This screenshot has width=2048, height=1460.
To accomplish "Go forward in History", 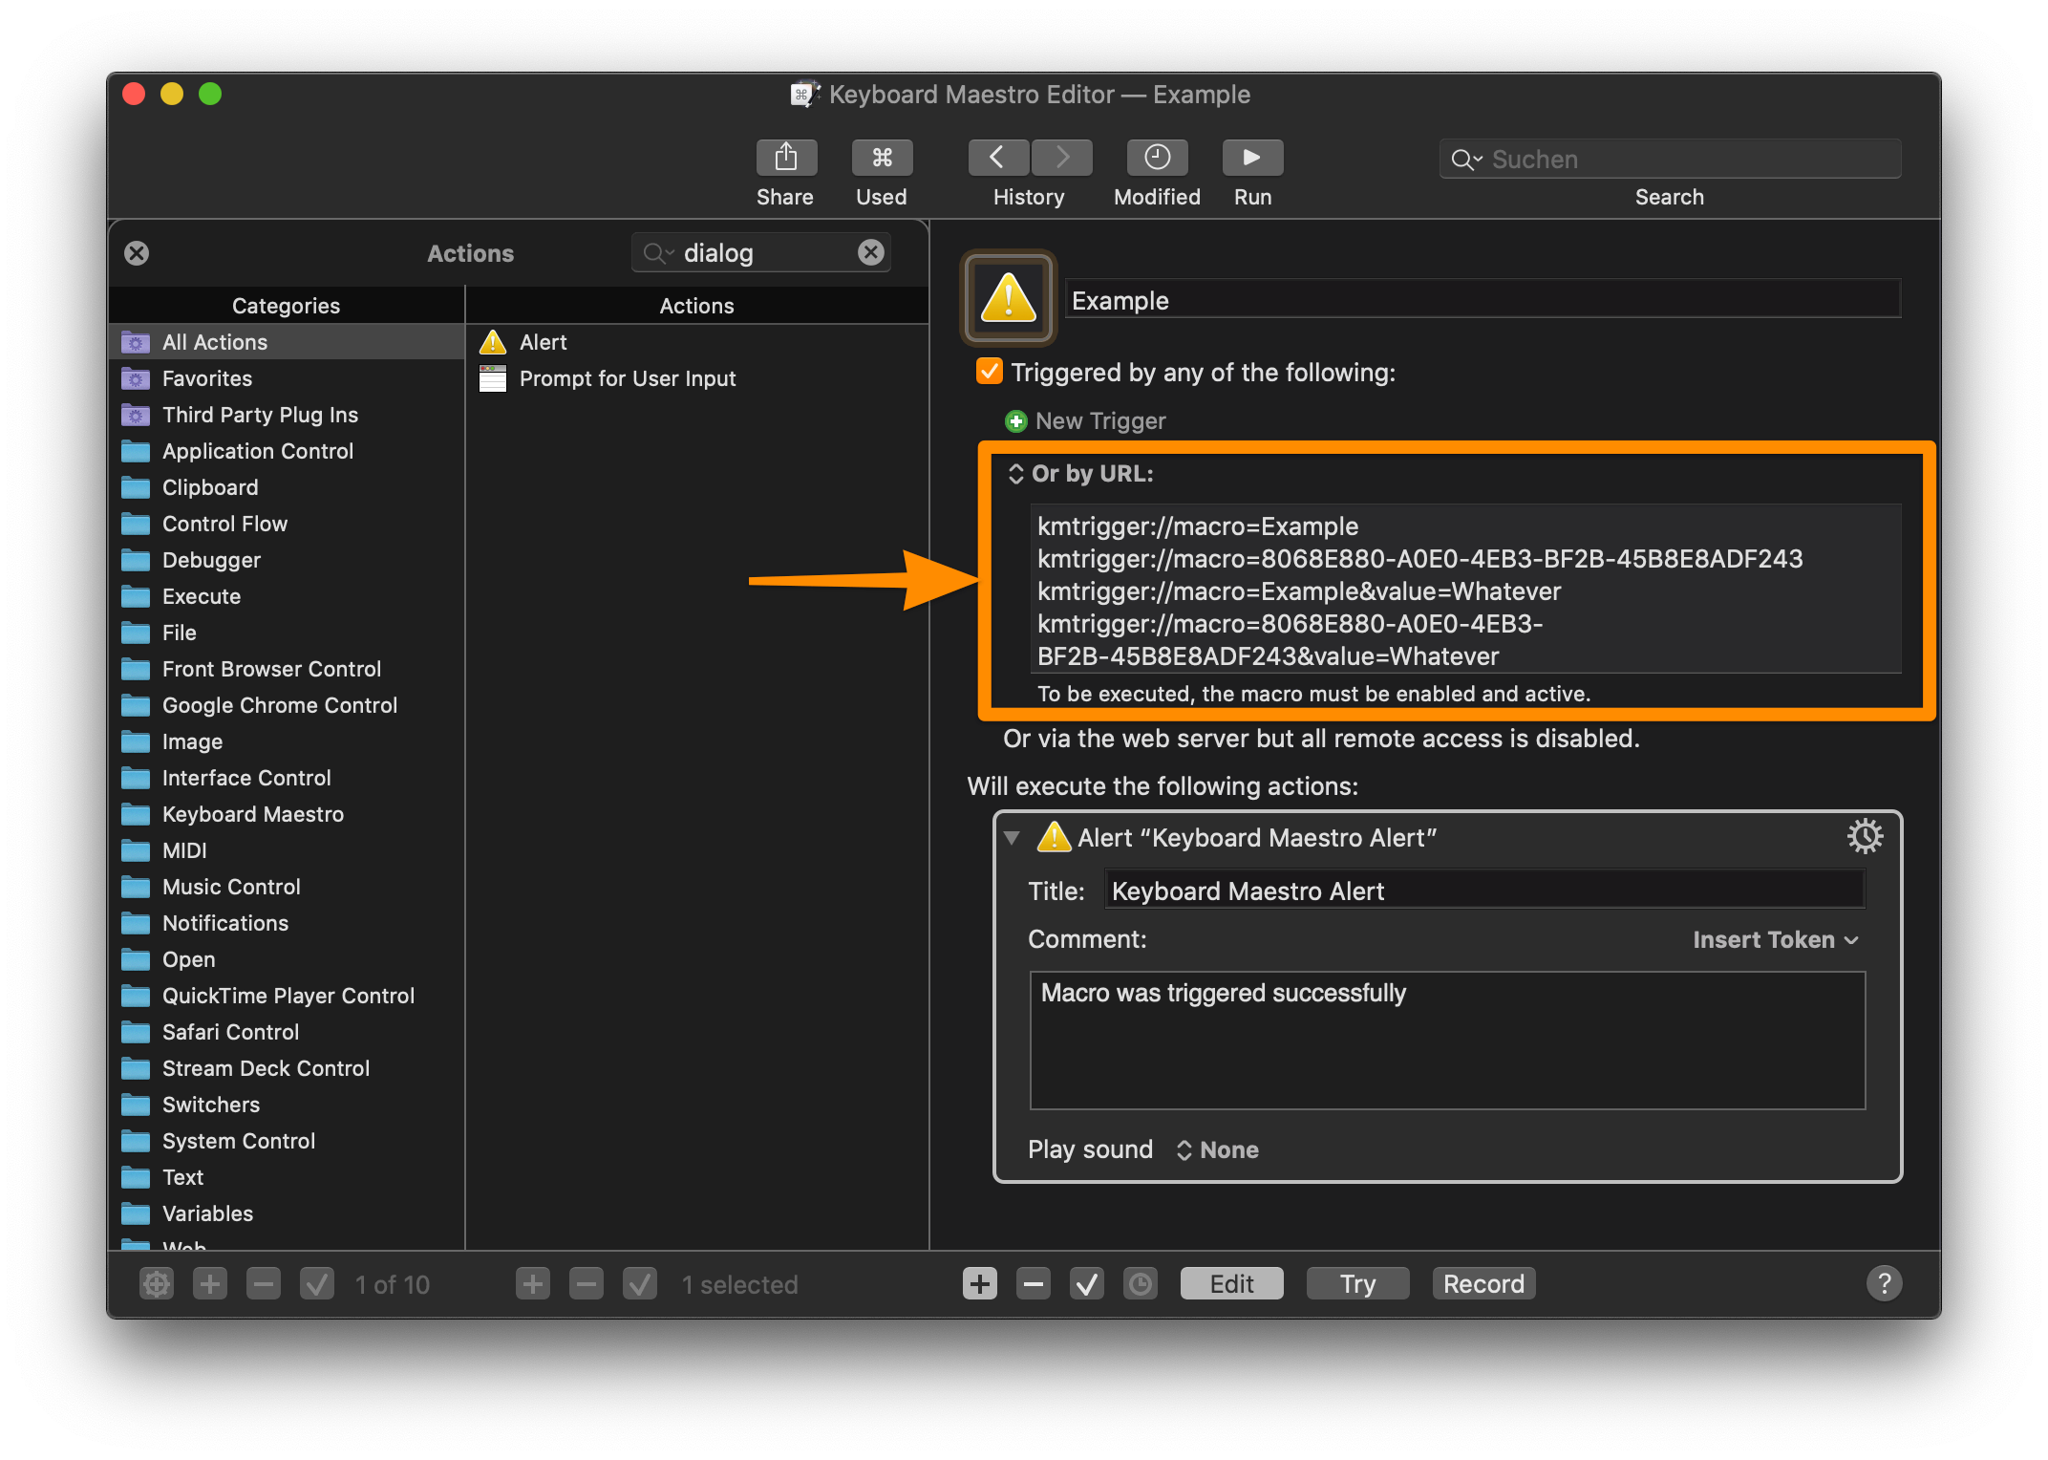I will click(1061, 158).
